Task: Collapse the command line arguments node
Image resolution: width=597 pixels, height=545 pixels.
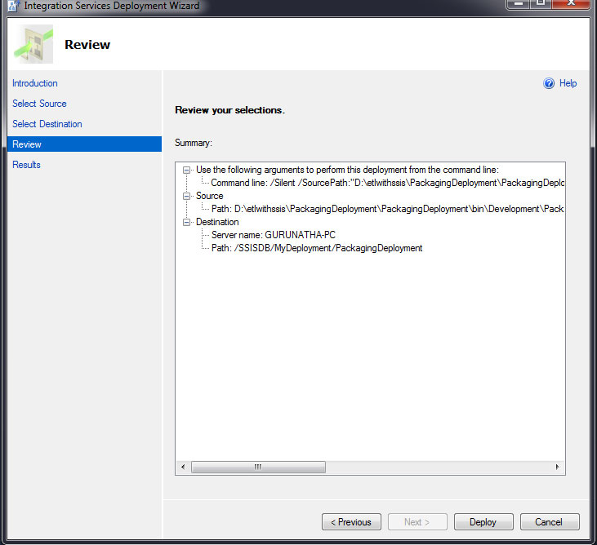Action: point(186,170)
